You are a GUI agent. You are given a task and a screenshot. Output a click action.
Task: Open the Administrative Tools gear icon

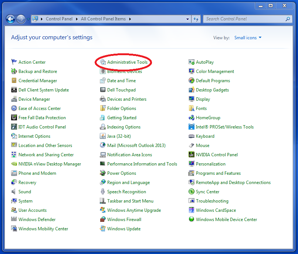(103, 62)
